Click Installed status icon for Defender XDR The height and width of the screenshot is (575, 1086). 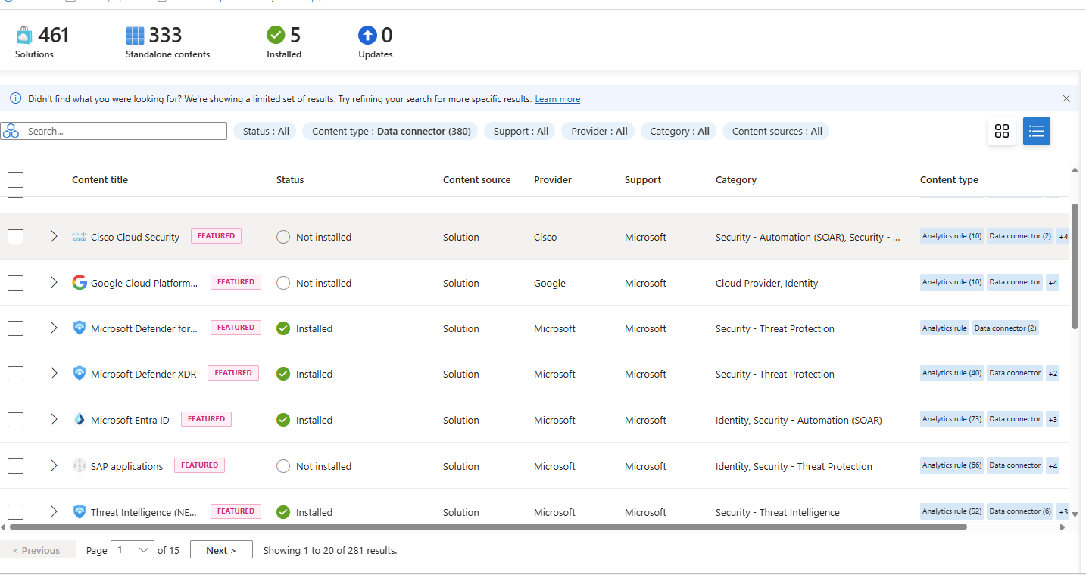(283, 374)
